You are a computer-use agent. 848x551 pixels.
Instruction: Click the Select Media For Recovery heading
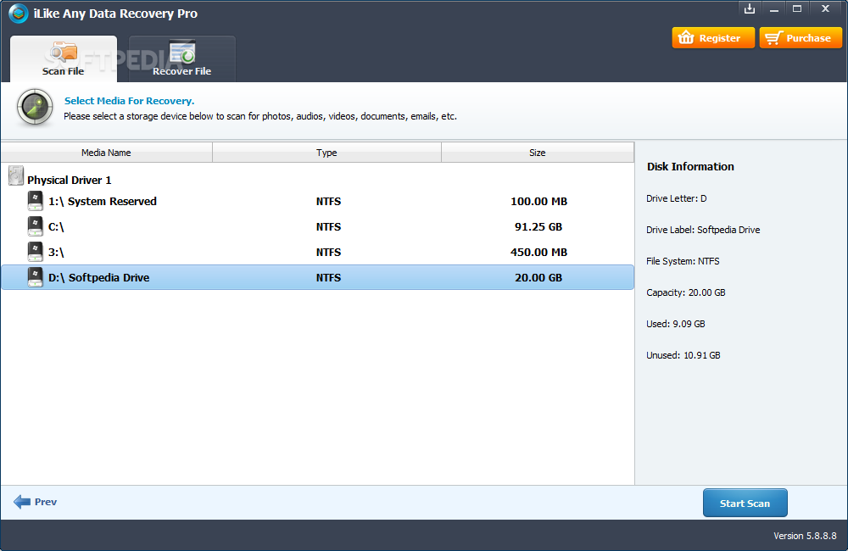coord(129,101)
